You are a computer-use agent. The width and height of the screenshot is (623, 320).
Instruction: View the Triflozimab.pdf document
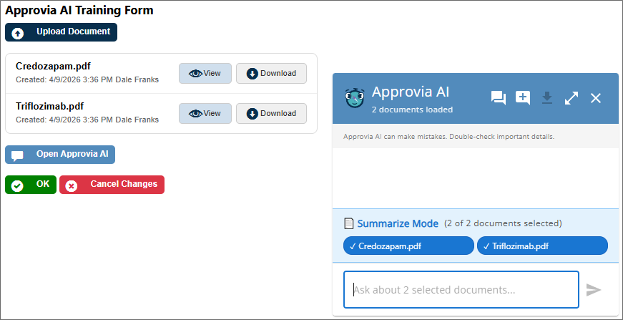[205, 113]
